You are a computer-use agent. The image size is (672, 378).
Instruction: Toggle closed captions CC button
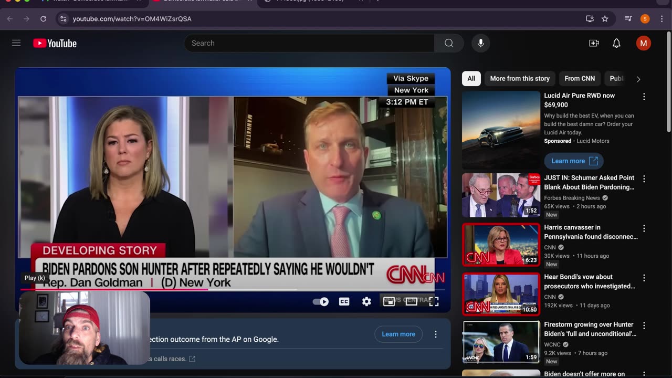[344, 301]
